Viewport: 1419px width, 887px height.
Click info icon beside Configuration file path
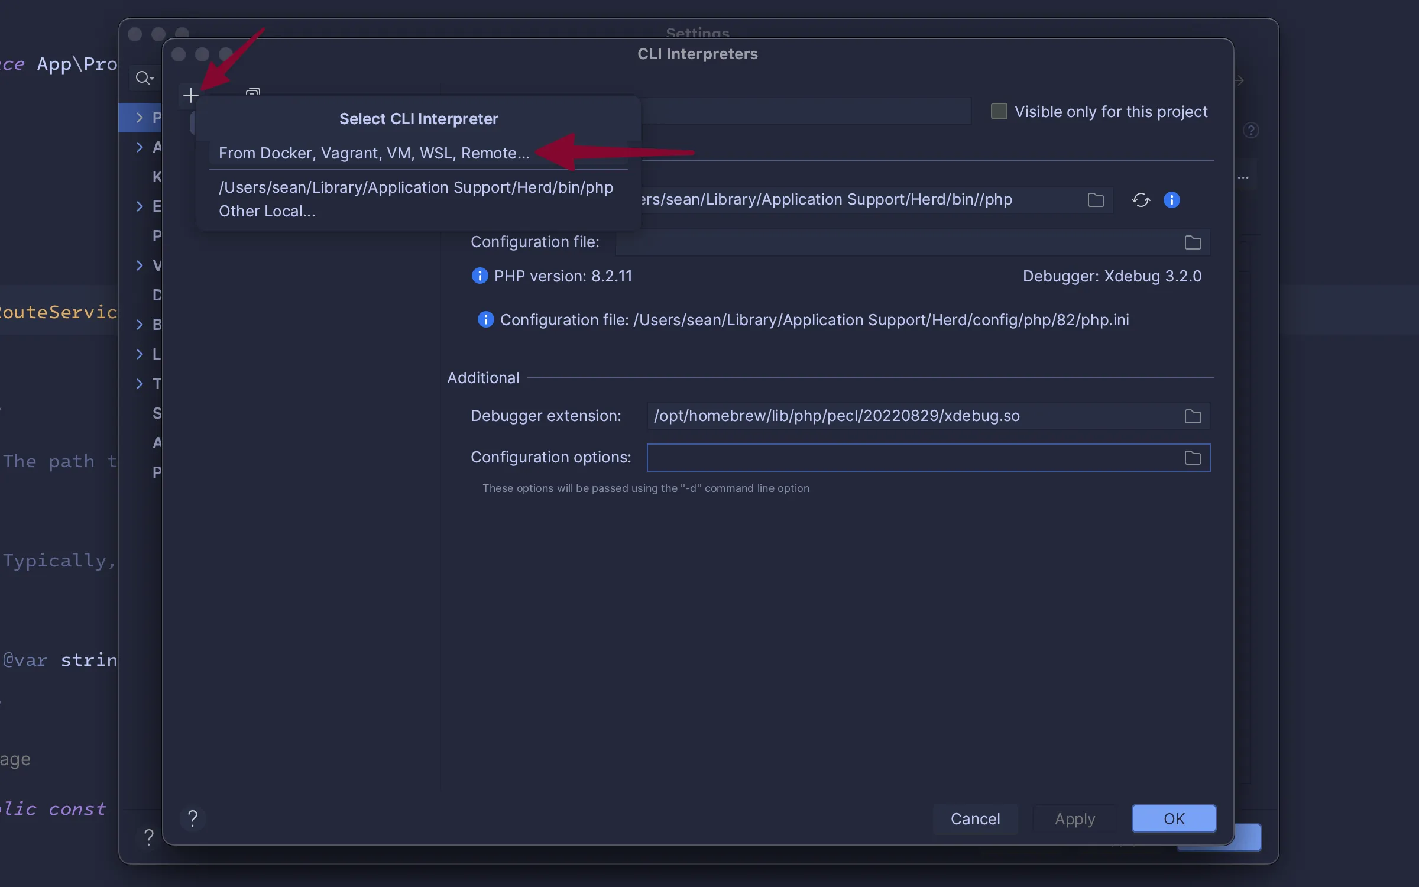(x=485, y=320)
